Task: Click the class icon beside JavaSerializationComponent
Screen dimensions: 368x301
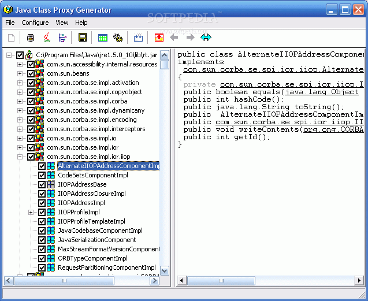Action: pos(51,240)
